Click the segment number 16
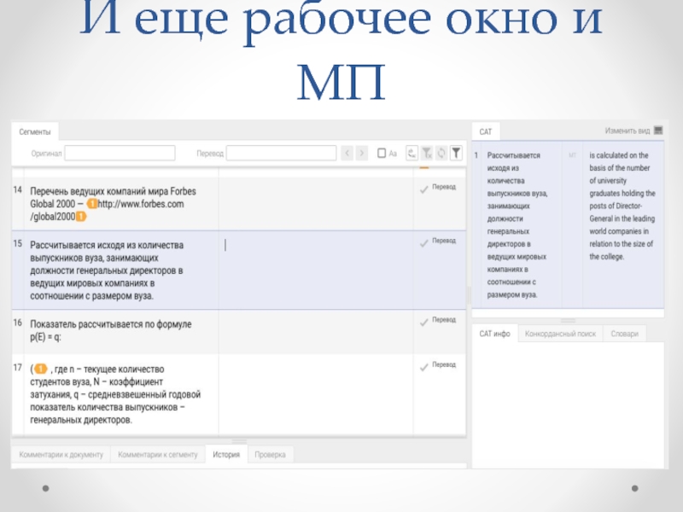The image size is (683, 512). (17, 323)
